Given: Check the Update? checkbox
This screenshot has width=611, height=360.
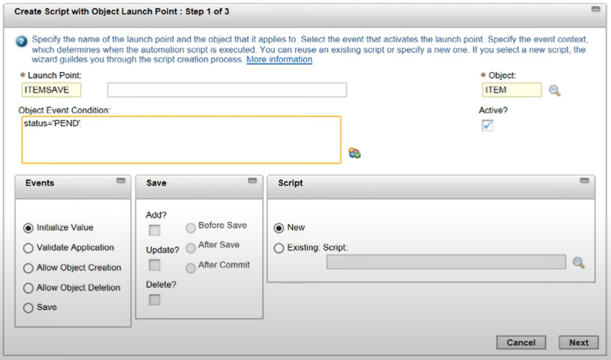Looking at the screenshot, I should [155, 265].
